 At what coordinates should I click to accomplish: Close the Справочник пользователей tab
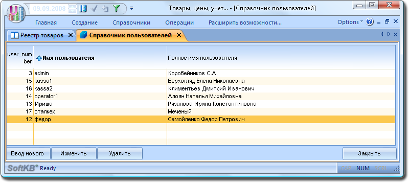(x=178, y=35)
